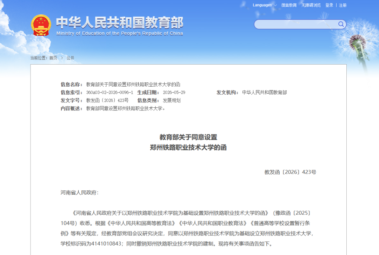The height and width of the screenshot is (255, 379).
Task: Open the 微言教育 link
Action: coord(289,5)
